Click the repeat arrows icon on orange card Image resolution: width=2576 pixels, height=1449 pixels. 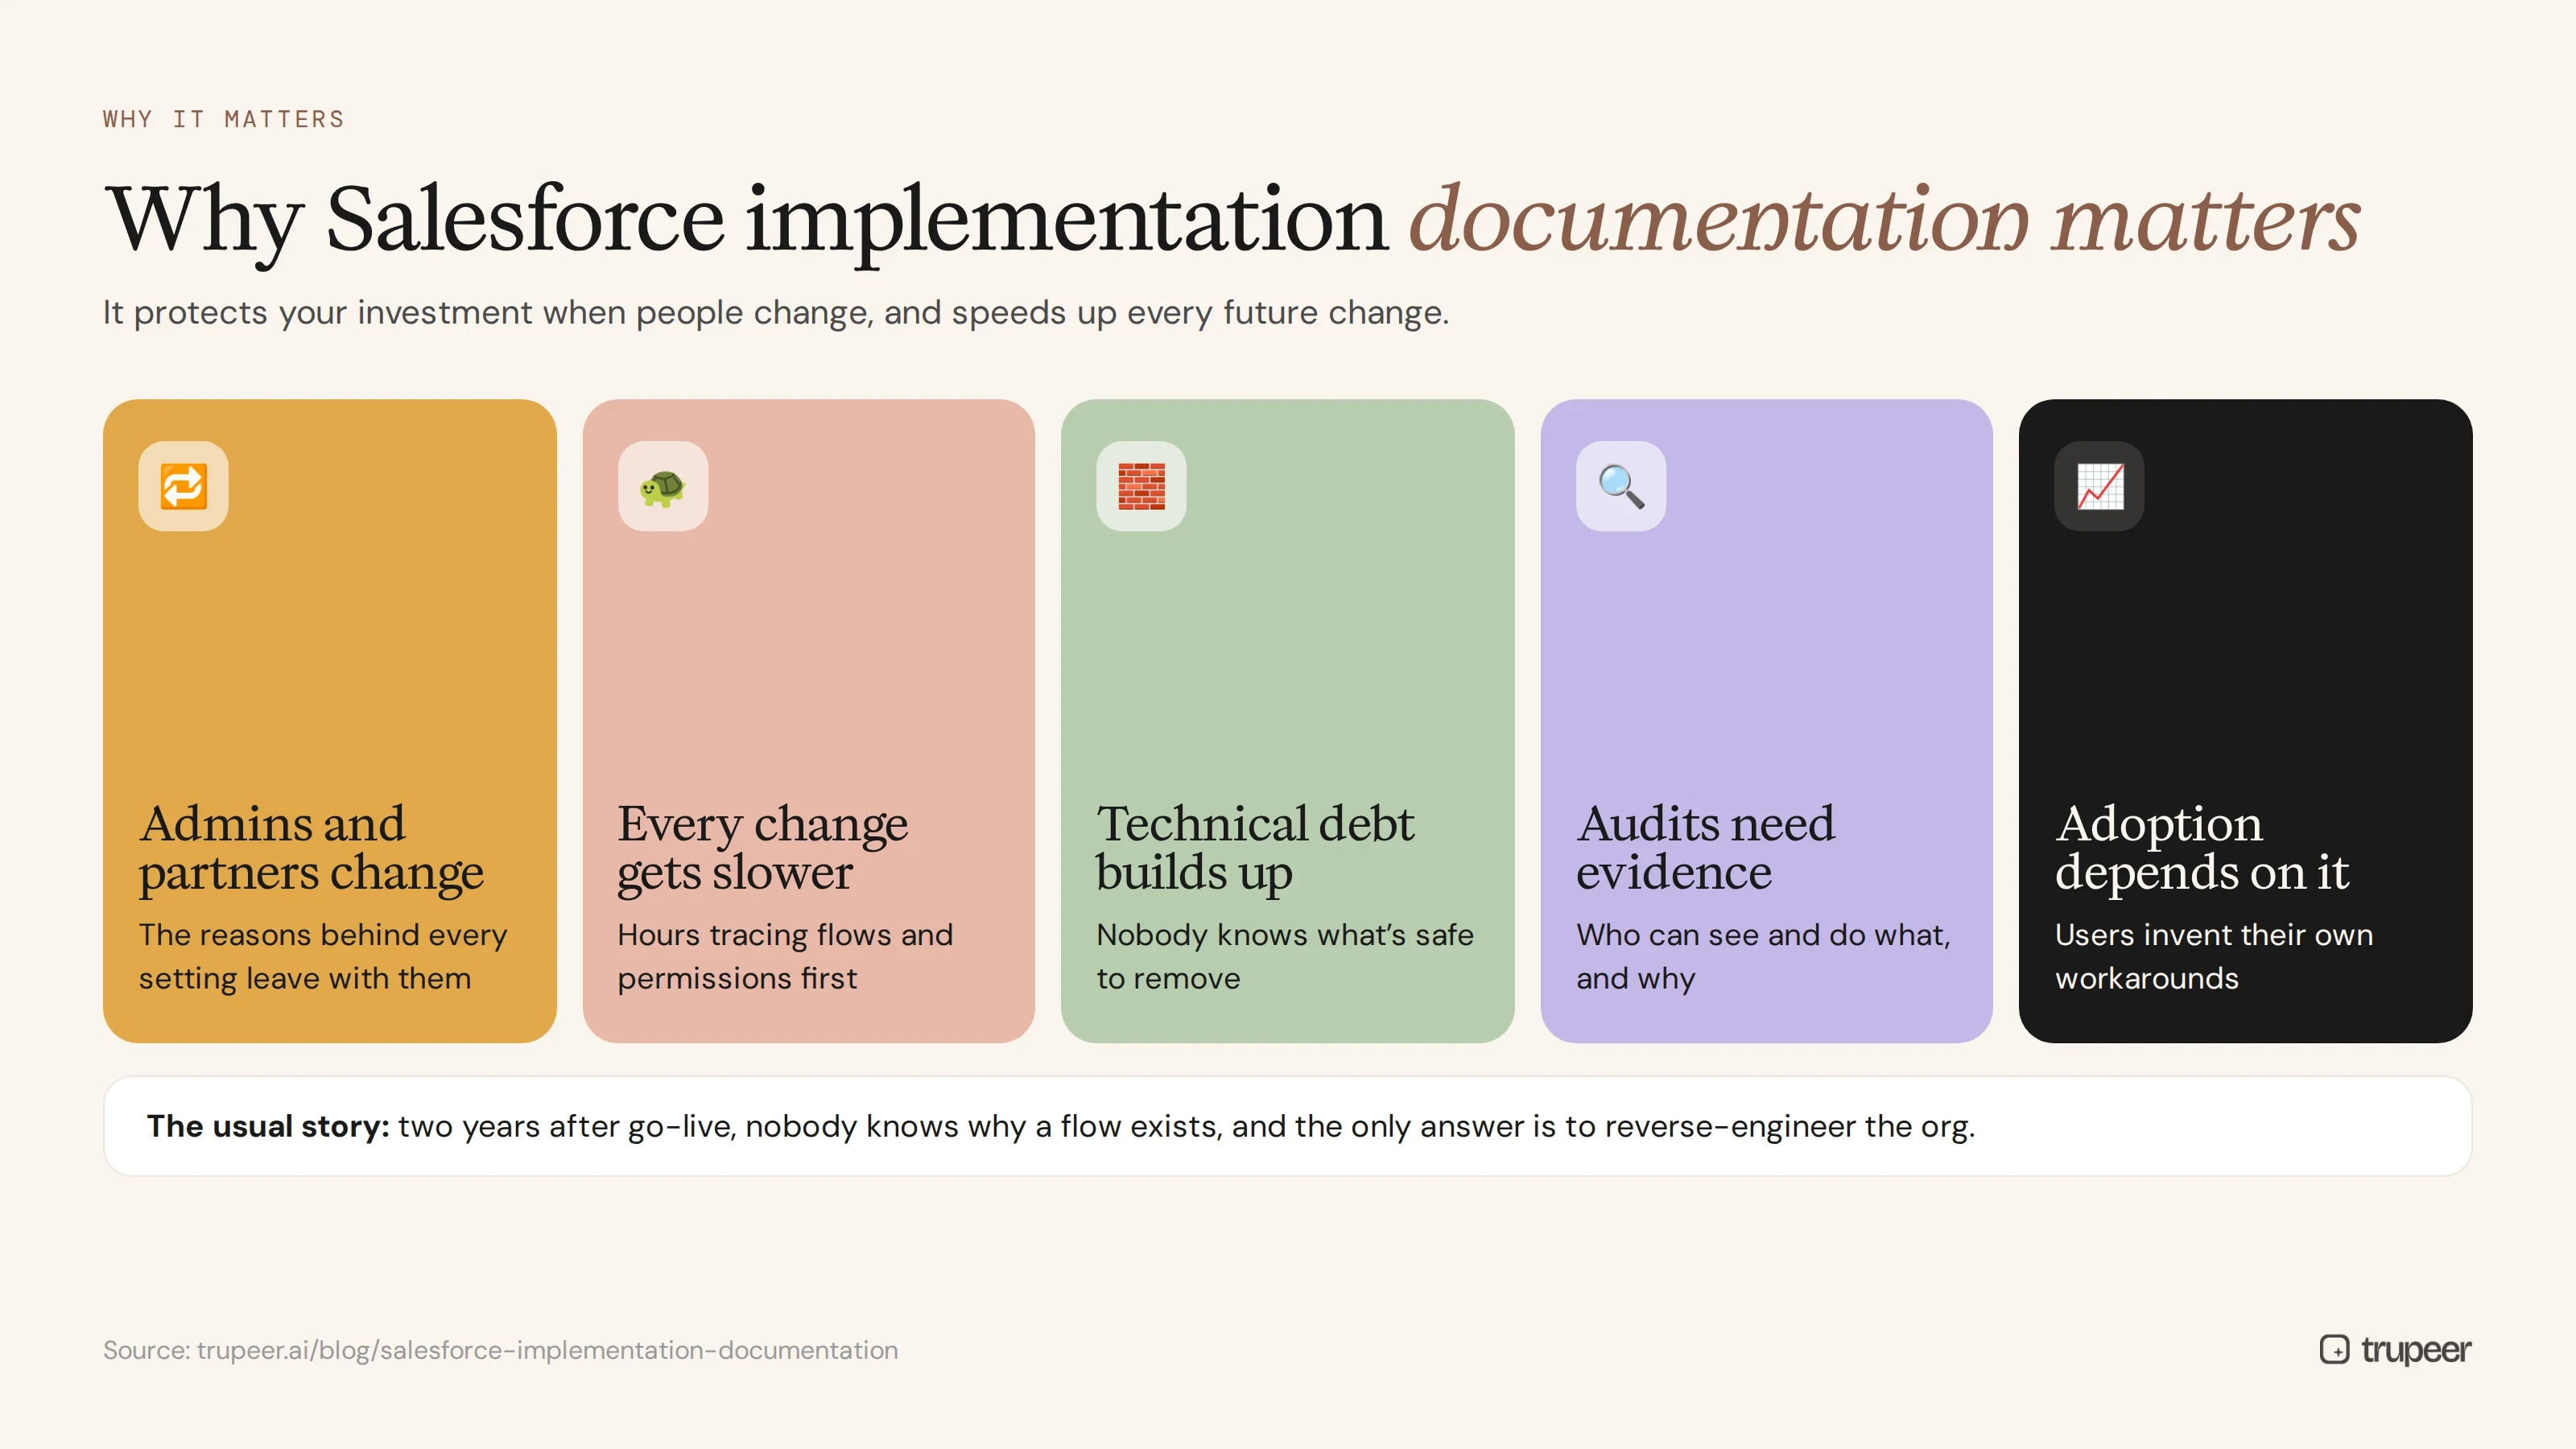coord(183,486)
